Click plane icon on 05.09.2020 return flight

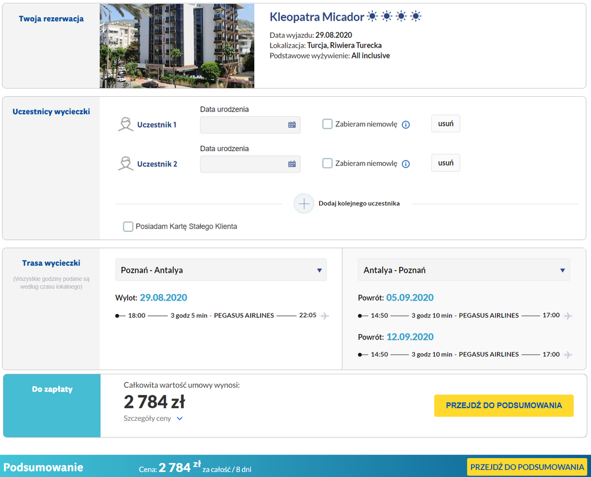click(567, 315)
